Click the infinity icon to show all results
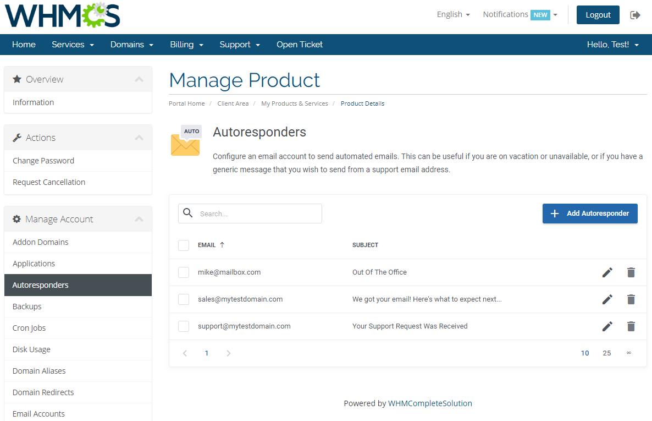 click(x=628, y=353)
